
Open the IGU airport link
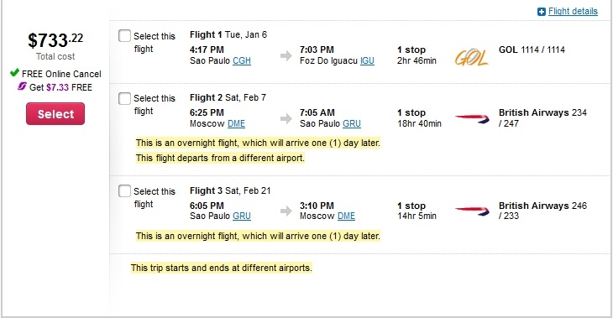(367, 61)
